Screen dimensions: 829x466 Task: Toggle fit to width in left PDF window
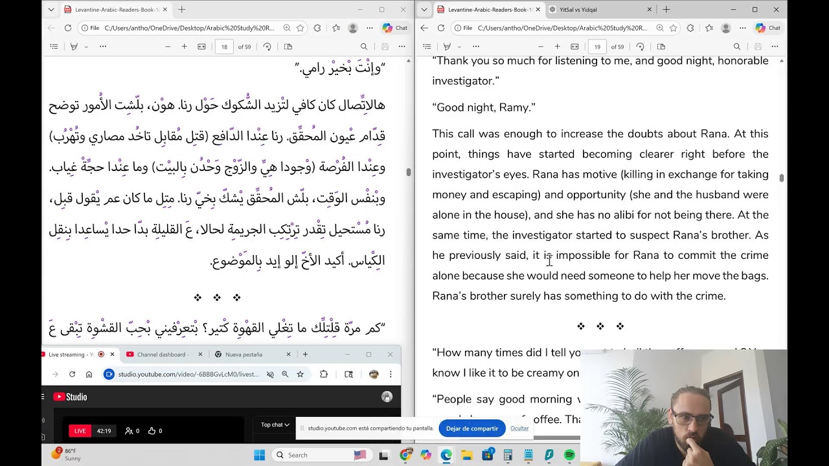201,47
